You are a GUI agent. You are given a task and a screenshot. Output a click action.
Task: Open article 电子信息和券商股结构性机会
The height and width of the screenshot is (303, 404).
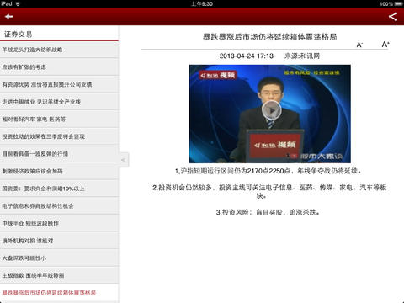[x=59, y=206]
